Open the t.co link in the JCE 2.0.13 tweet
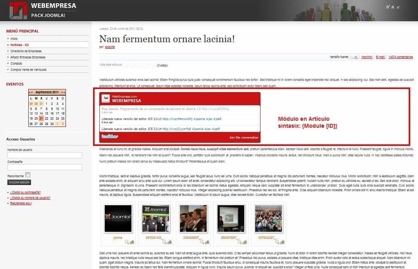This screenshot has width=418, height=269. point(177,119)
